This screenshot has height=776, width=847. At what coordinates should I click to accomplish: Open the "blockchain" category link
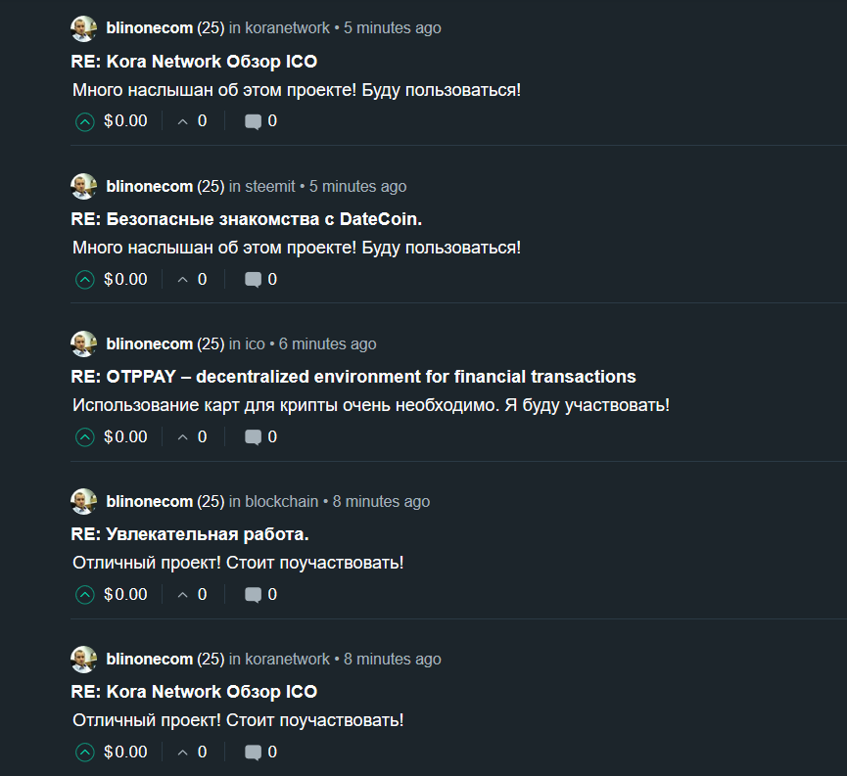(281, 501)
